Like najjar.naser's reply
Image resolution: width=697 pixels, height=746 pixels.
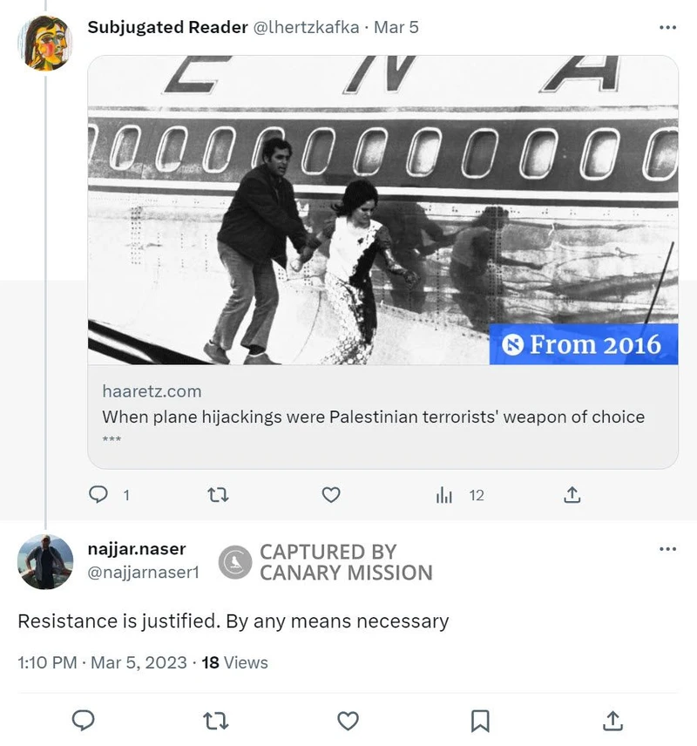(x=348, y=721)
